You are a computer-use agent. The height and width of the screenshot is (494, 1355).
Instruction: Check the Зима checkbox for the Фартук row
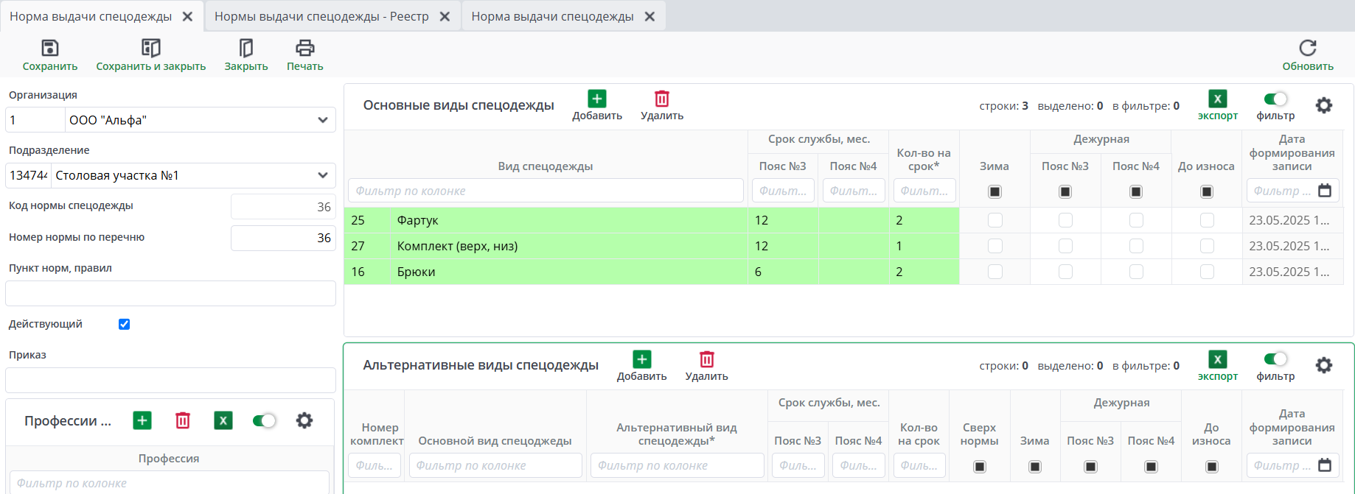995,220
